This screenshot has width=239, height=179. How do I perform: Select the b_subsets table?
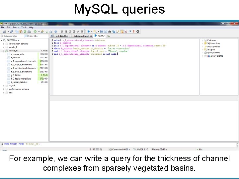(16, 58)
